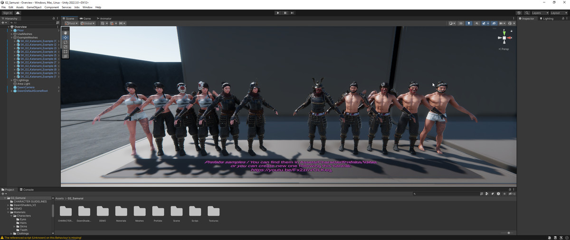Click the Play button
570x240 pixels.
(278, 13)
